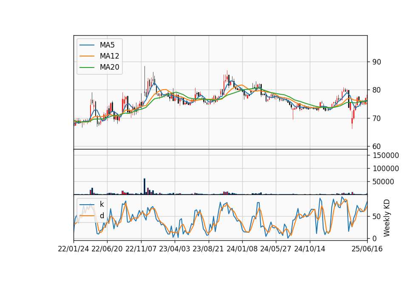This screenshot has width=408, height=293.
Task: Click the 0 label on KD axis
Action: tap(374, 238)
